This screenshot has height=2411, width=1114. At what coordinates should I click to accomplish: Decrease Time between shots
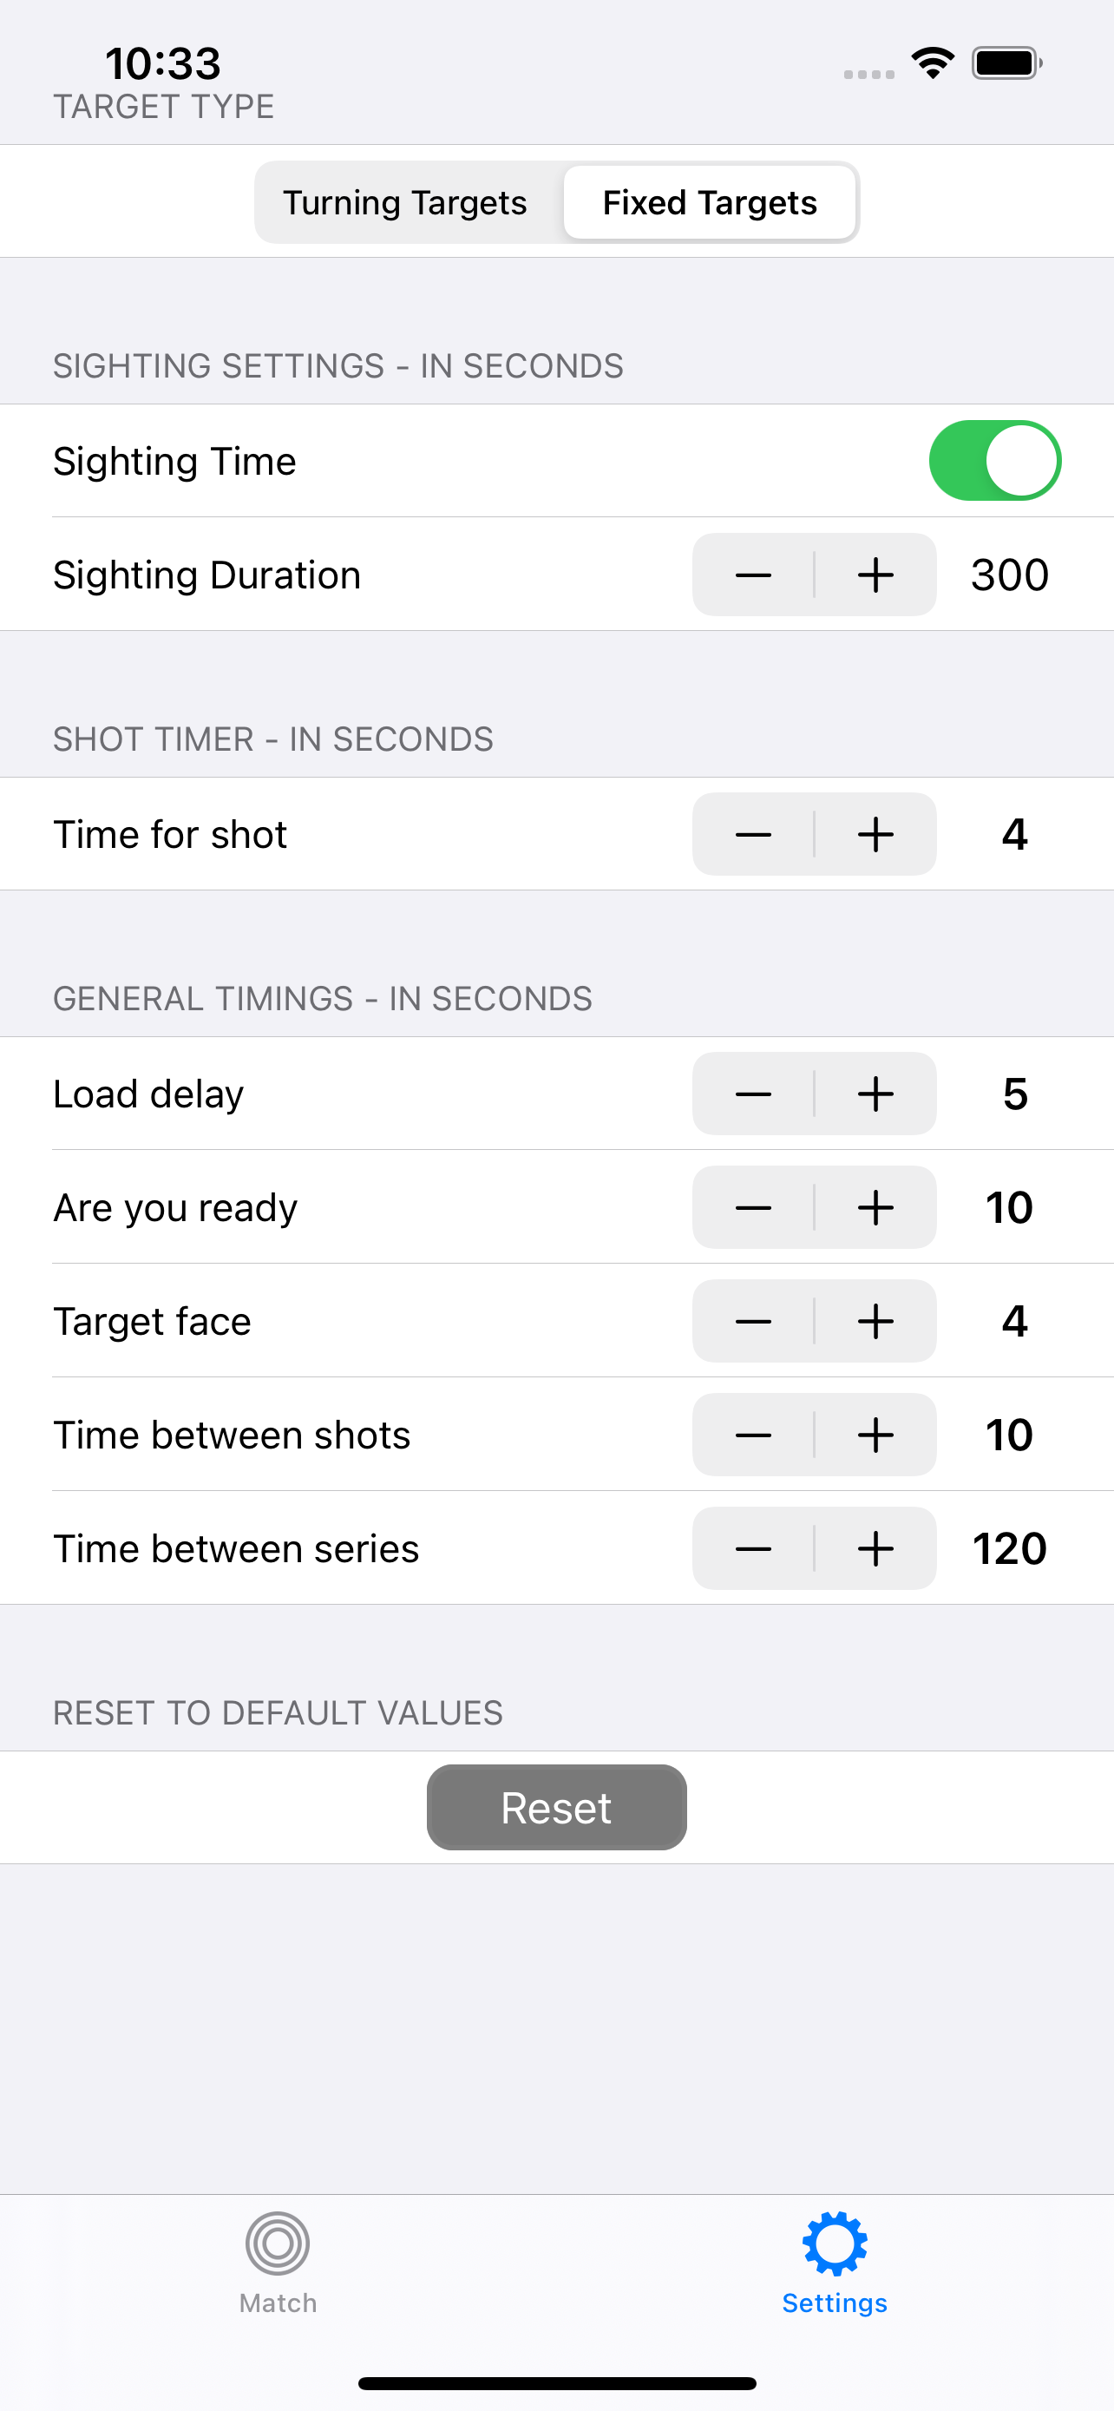point(753,1435)
